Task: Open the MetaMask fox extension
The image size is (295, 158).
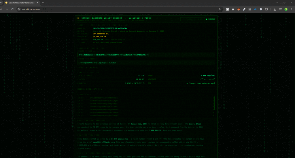Action: click(x=239, y=9)
